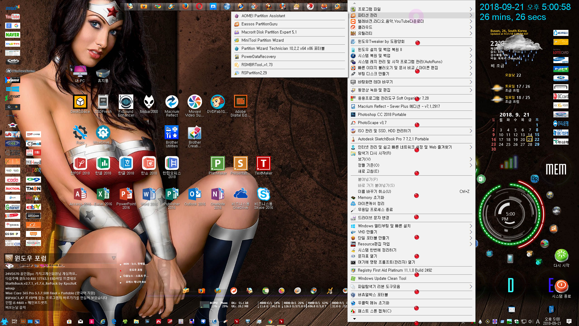Open the TextMaker icon
Image resolution: width=579 pixels, height=326 pixels.
tap(264, 166)
